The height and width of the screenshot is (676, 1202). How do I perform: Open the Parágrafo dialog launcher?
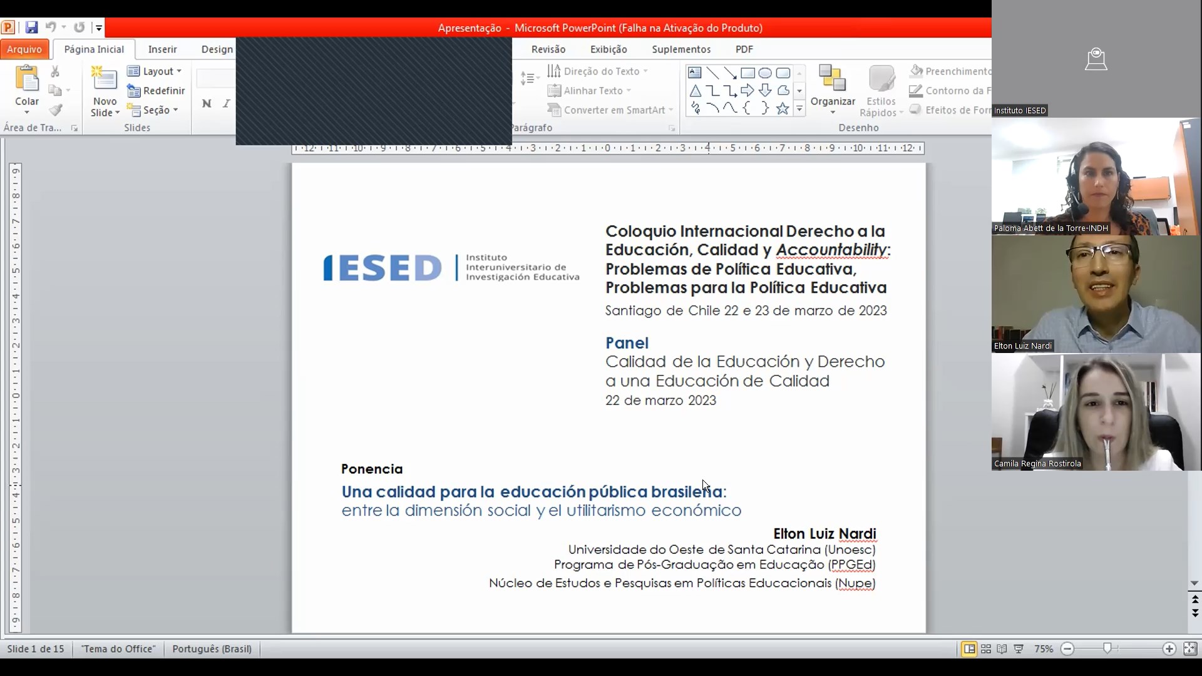coord(672,128)
